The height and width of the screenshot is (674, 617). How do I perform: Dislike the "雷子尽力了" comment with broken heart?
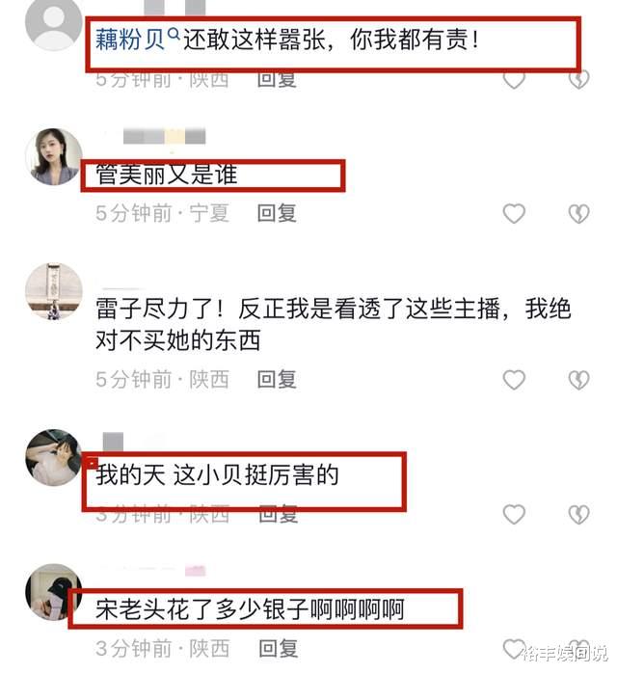click(x=578, y=380)
